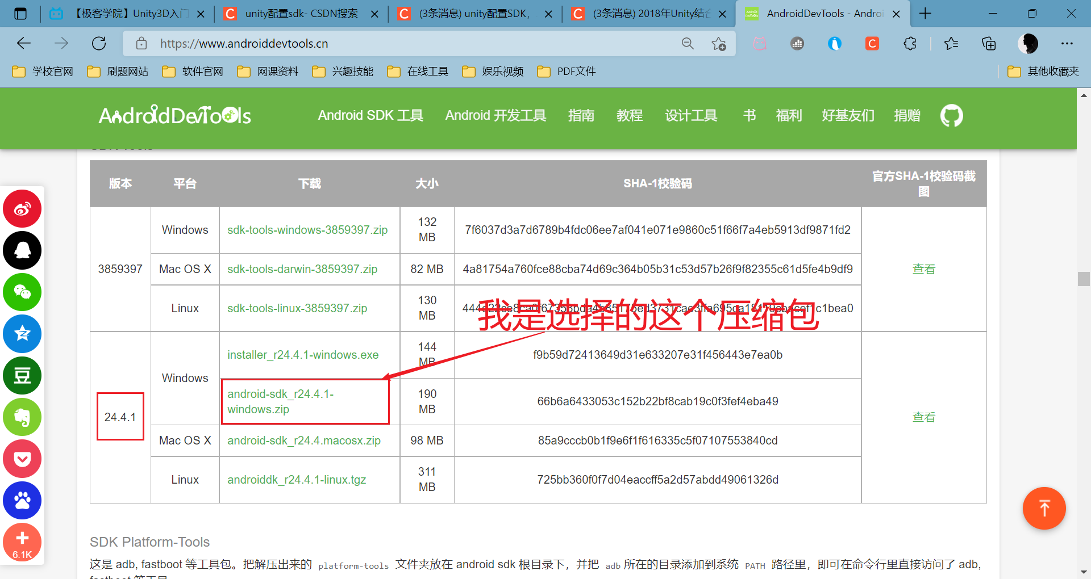
Task: Download android-sdk_r24.4.macosx.zip
Action: click(304, 440)
